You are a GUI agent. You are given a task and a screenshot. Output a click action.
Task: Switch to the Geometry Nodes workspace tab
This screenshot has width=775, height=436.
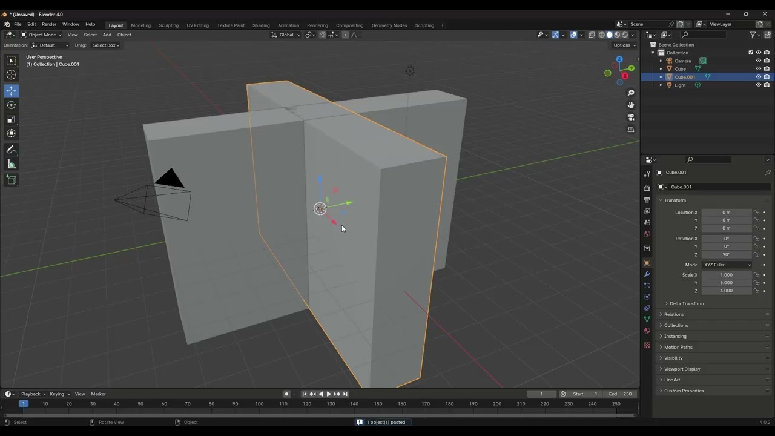pos(389,25)
